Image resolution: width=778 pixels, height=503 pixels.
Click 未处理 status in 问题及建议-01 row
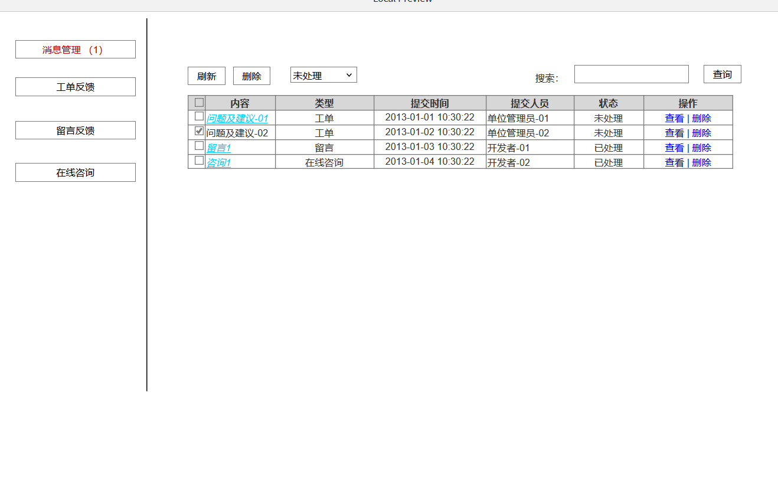(609, 118)
